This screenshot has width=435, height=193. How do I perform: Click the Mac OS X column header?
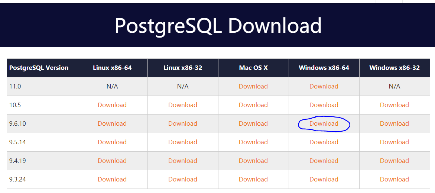[253, 68]
